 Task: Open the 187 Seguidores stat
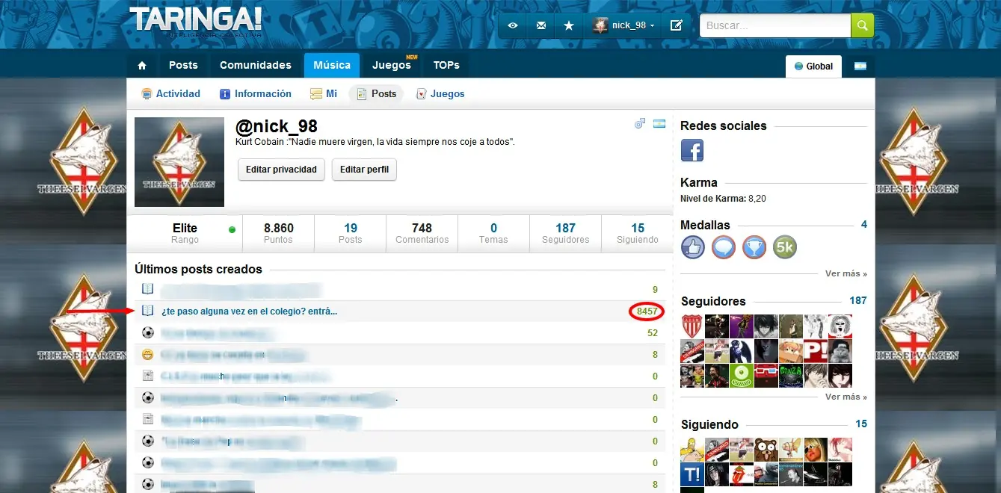tap(565, 233)
